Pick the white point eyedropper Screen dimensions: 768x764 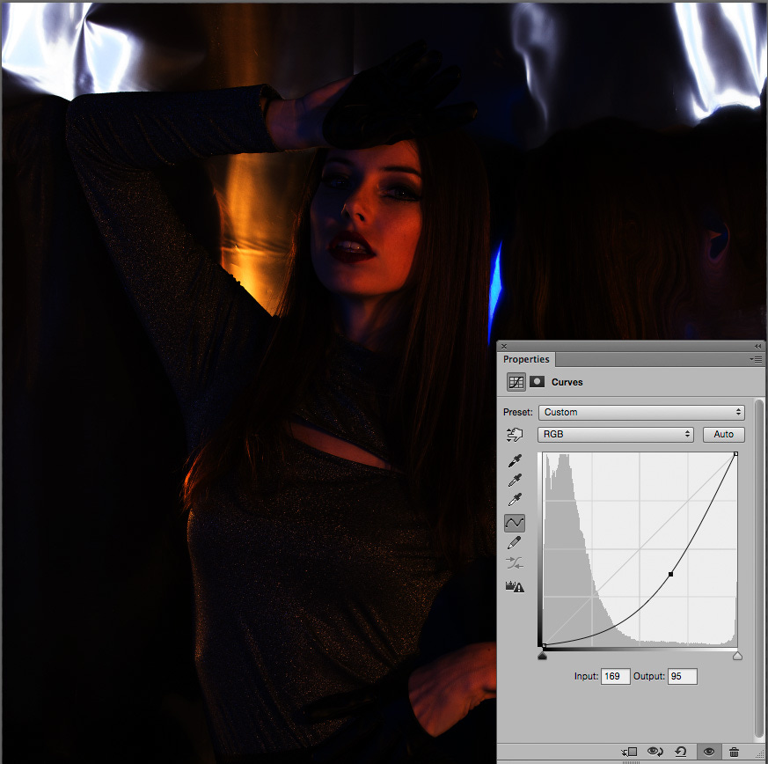point(515,500)
